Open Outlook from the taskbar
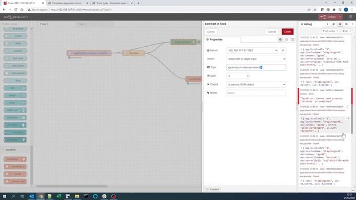This screenshot has width=356, height=200. 32,196
